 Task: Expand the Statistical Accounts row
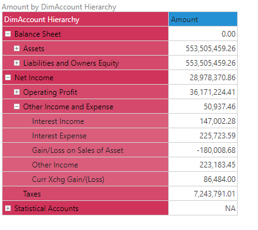(8, 209)
